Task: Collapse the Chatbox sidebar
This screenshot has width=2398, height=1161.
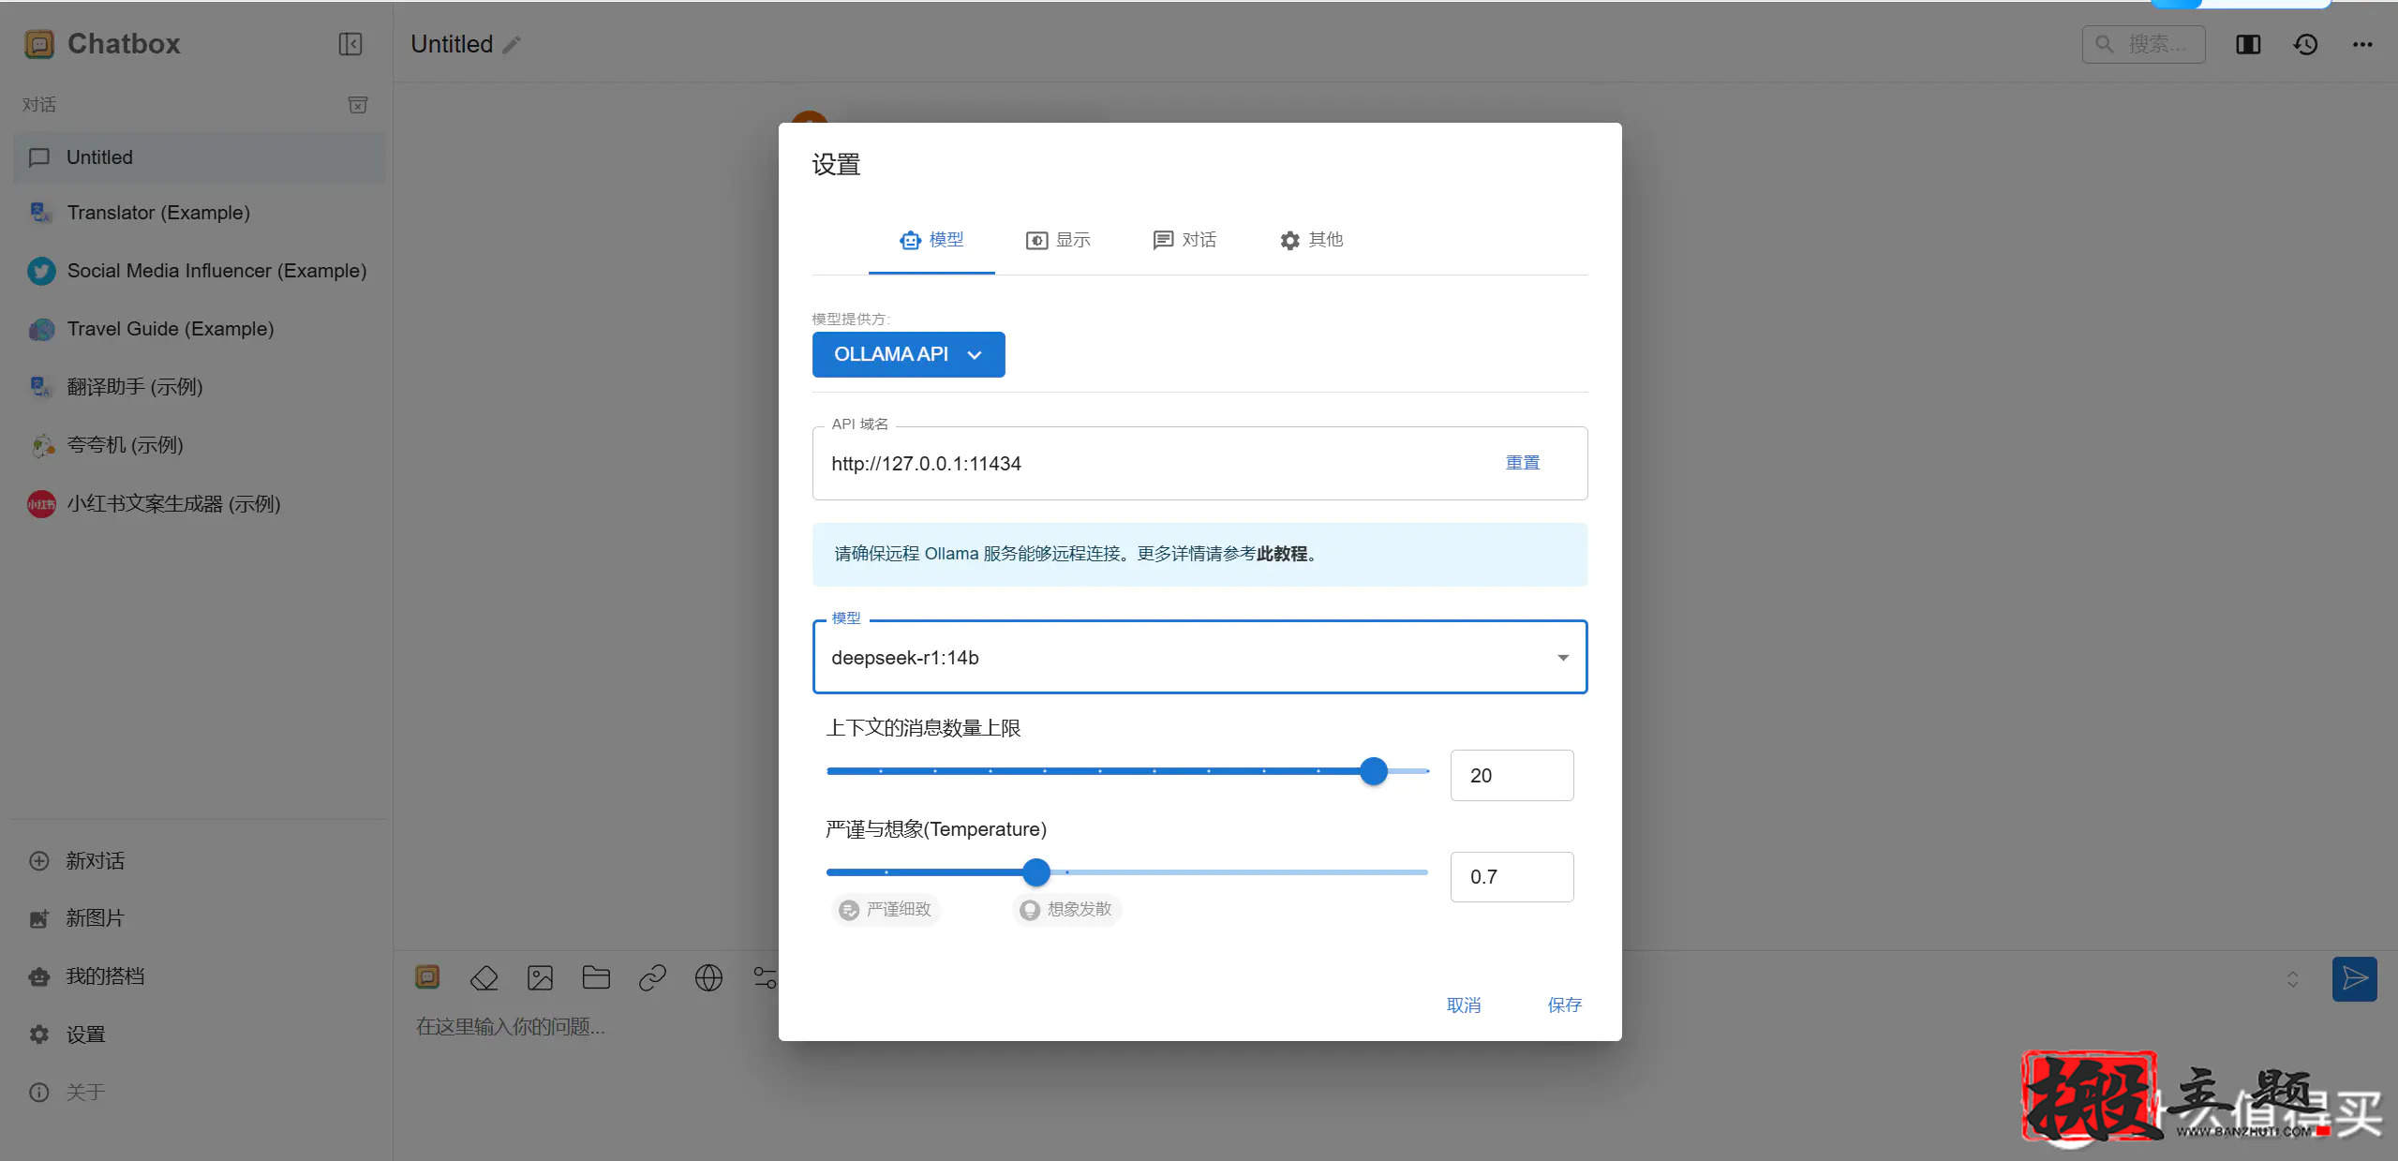Action: coord(350,44)
